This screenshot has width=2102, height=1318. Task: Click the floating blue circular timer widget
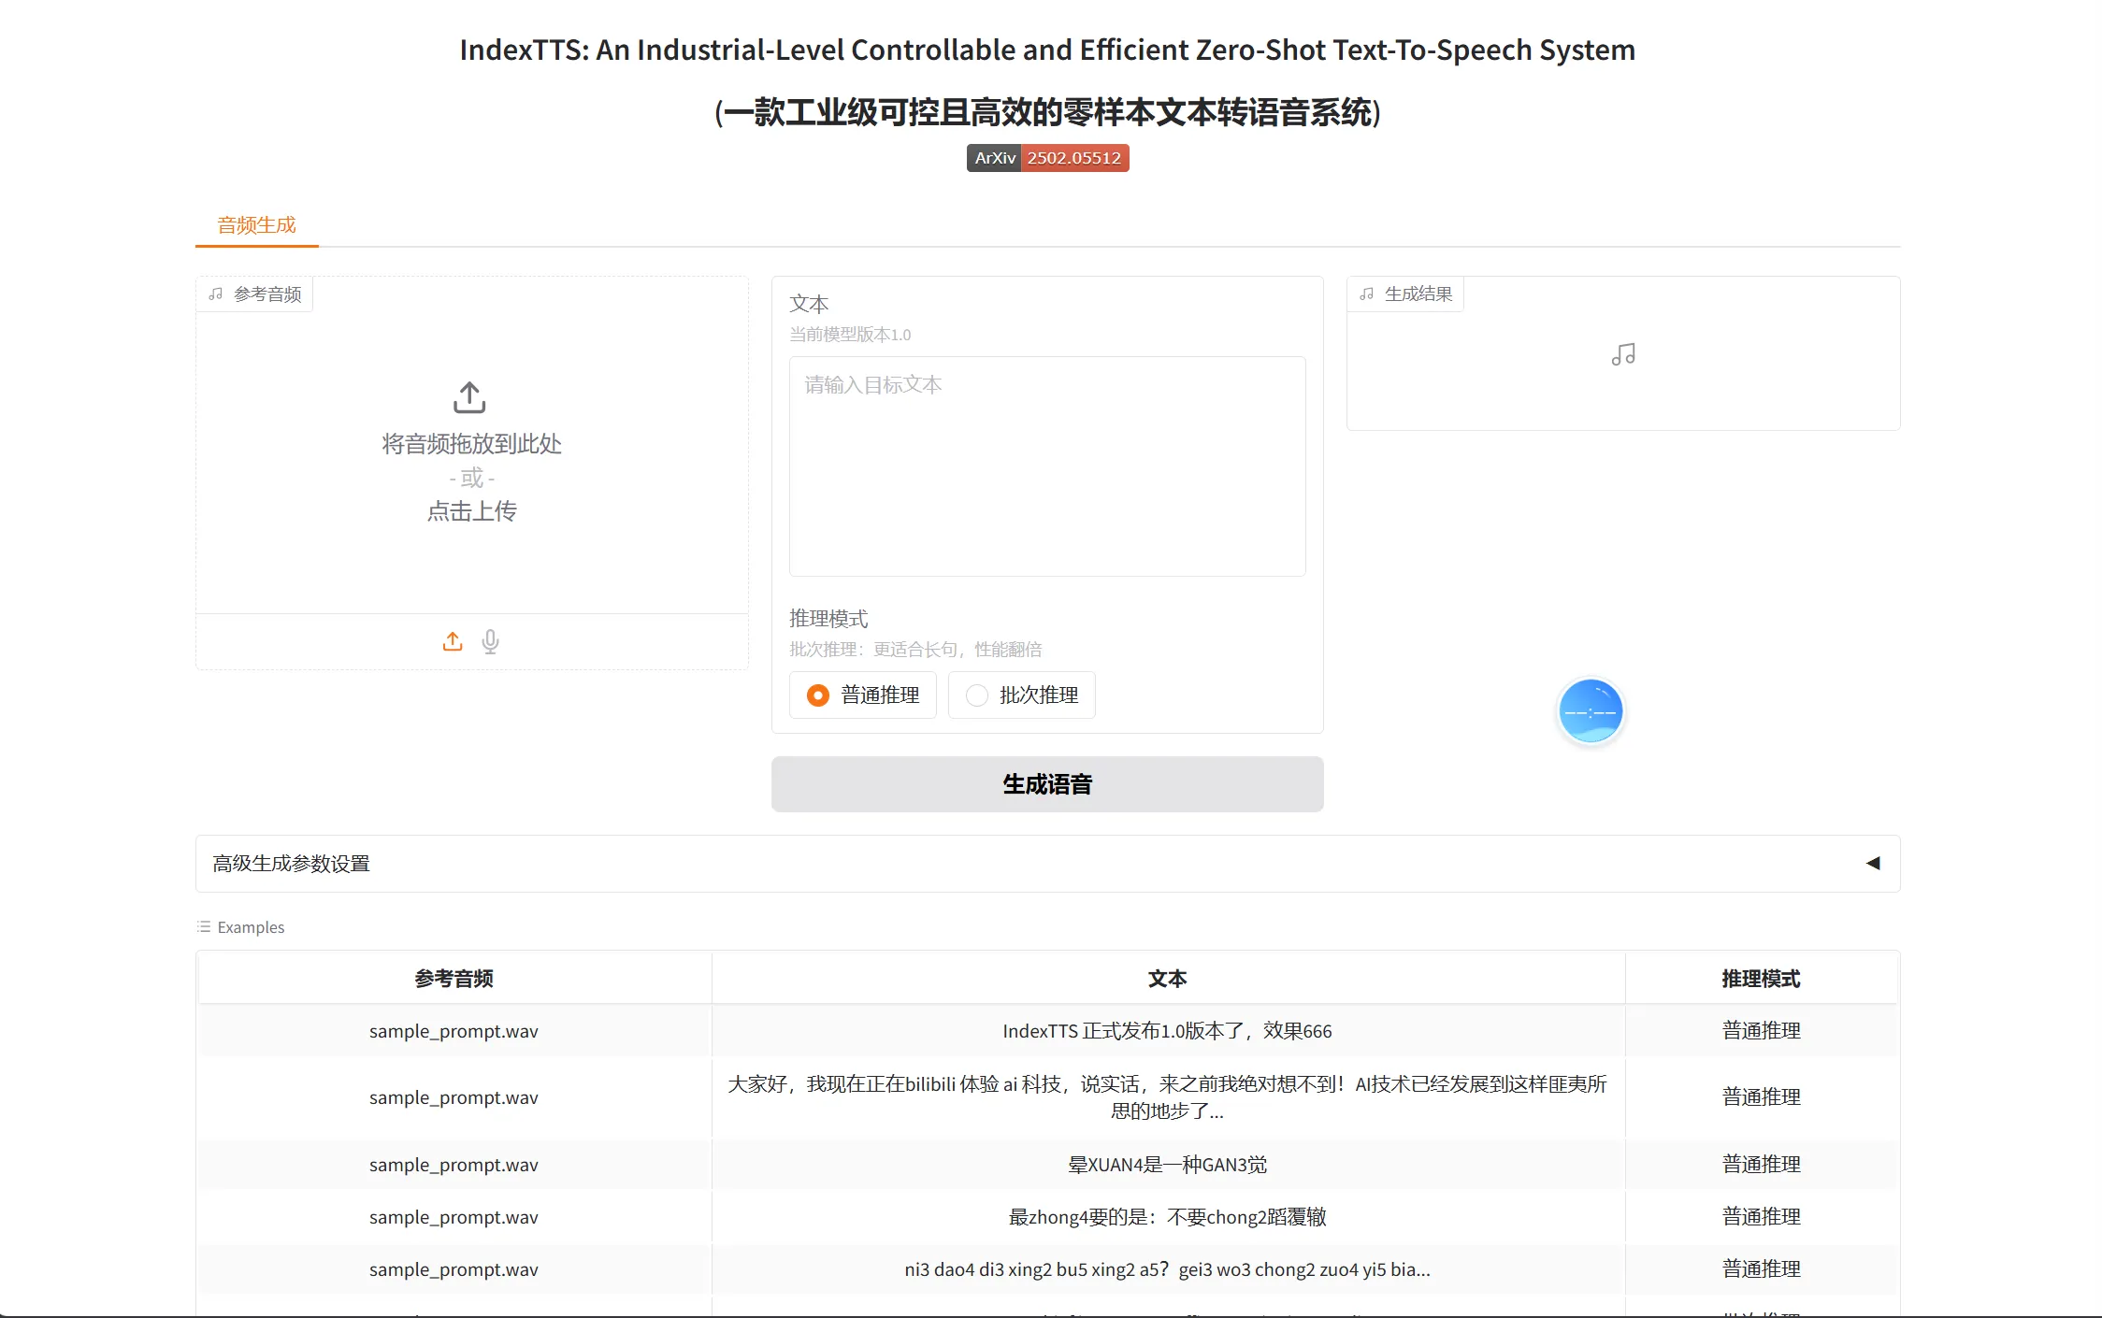point(1590,711)
